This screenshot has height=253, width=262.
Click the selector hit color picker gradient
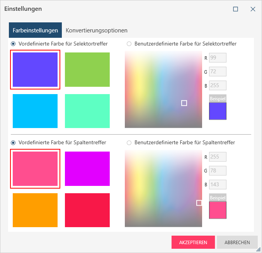[x=163, y=89]
